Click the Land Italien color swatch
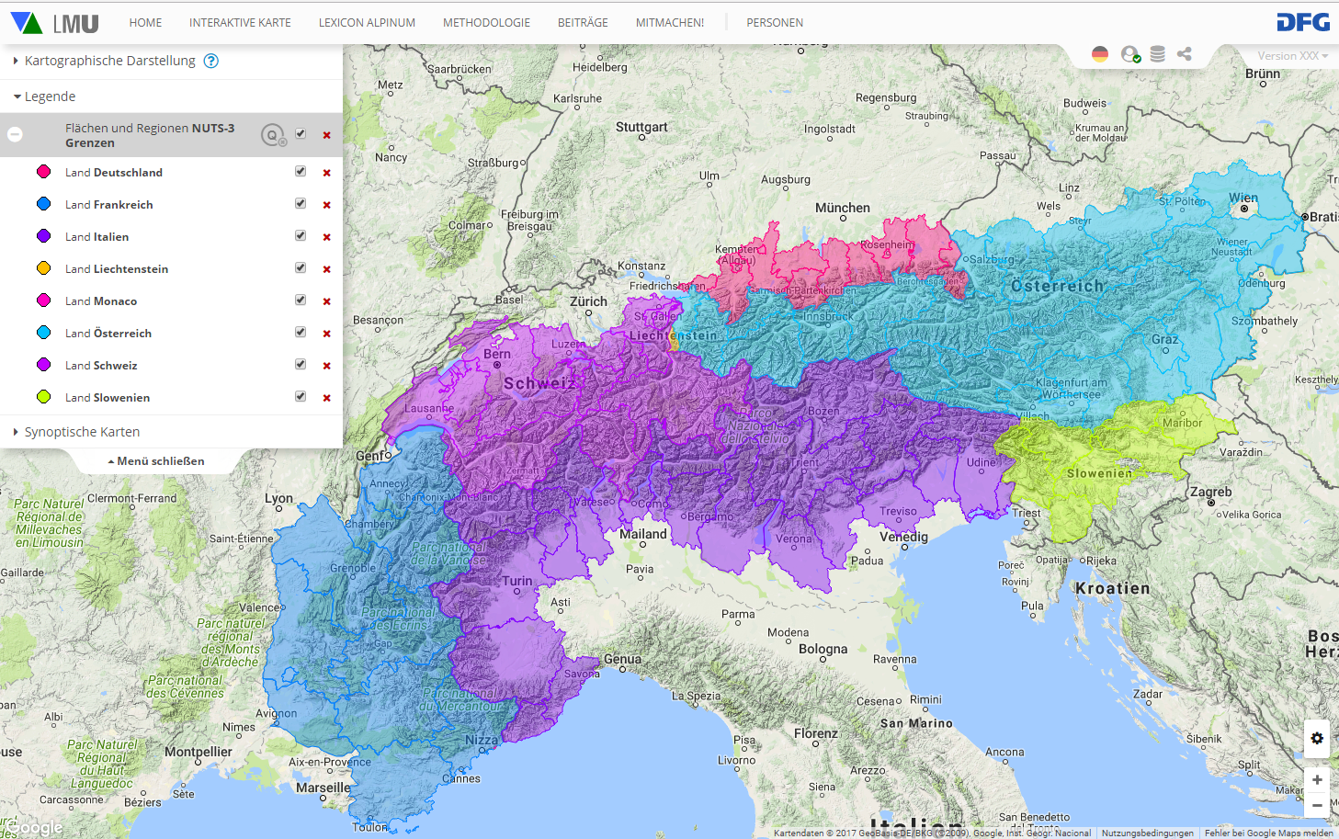1339x839 pixels. 43,236
